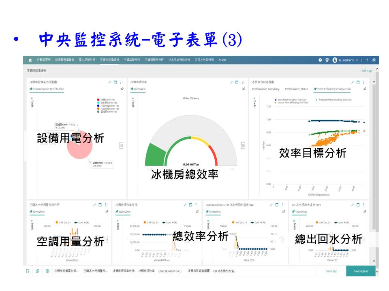This screenshot has height=291, width=389.
Task: Maximize the Chiller Efficiency gauge panel
Action: 237,82
